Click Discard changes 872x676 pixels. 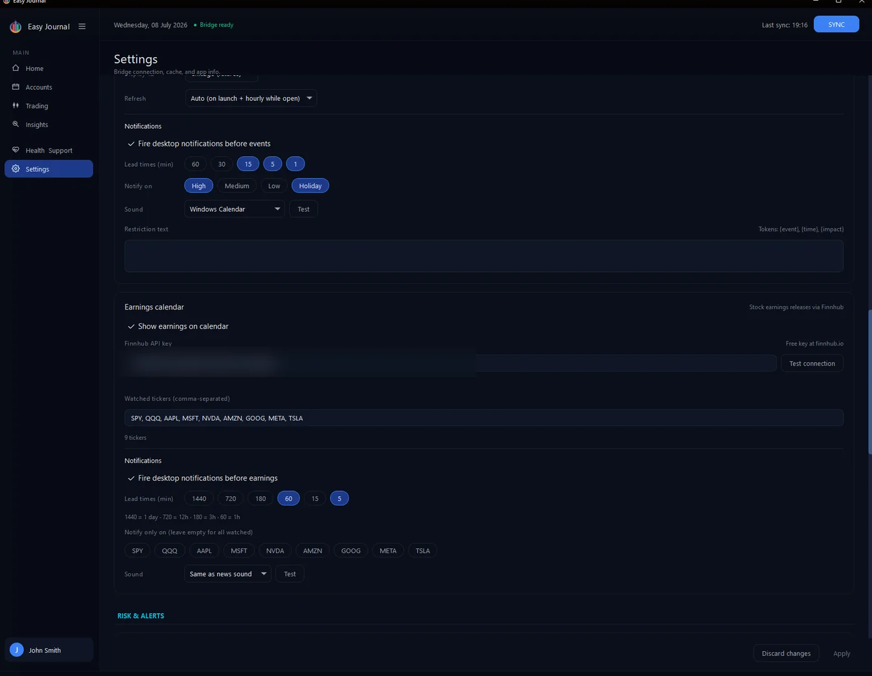point(786,654)
